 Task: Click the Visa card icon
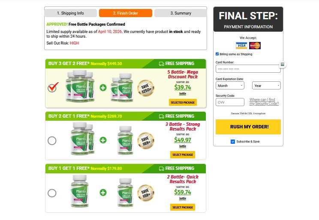241,45
